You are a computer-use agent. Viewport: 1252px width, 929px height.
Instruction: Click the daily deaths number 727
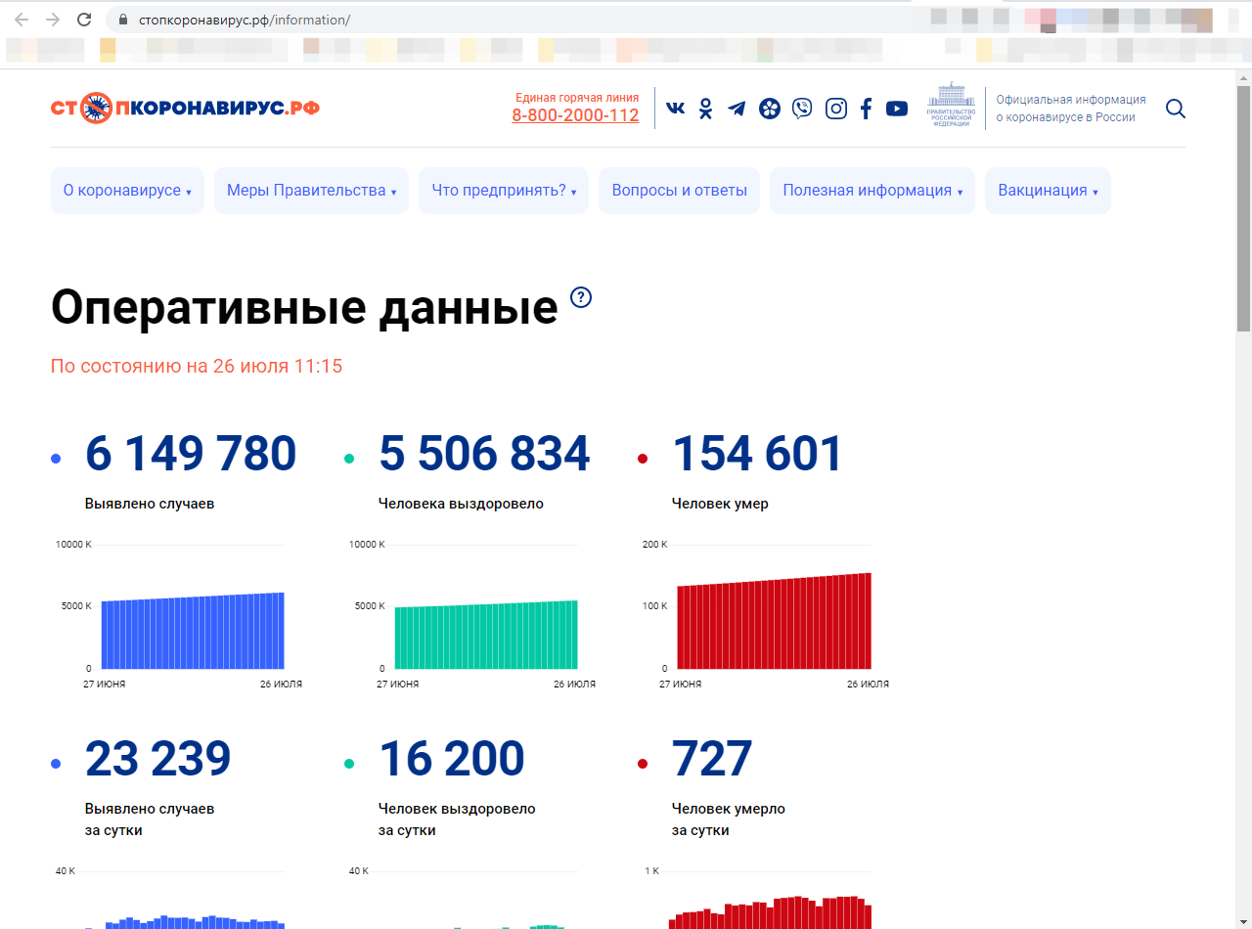point(712,759)
